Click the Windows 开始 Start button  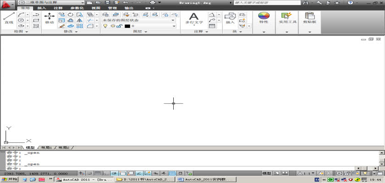[10, 179]
